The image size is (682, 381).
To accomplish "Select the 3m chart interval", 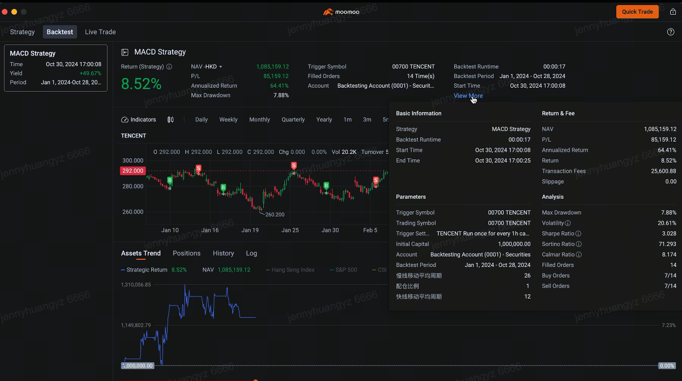I will tap(367, 120).
